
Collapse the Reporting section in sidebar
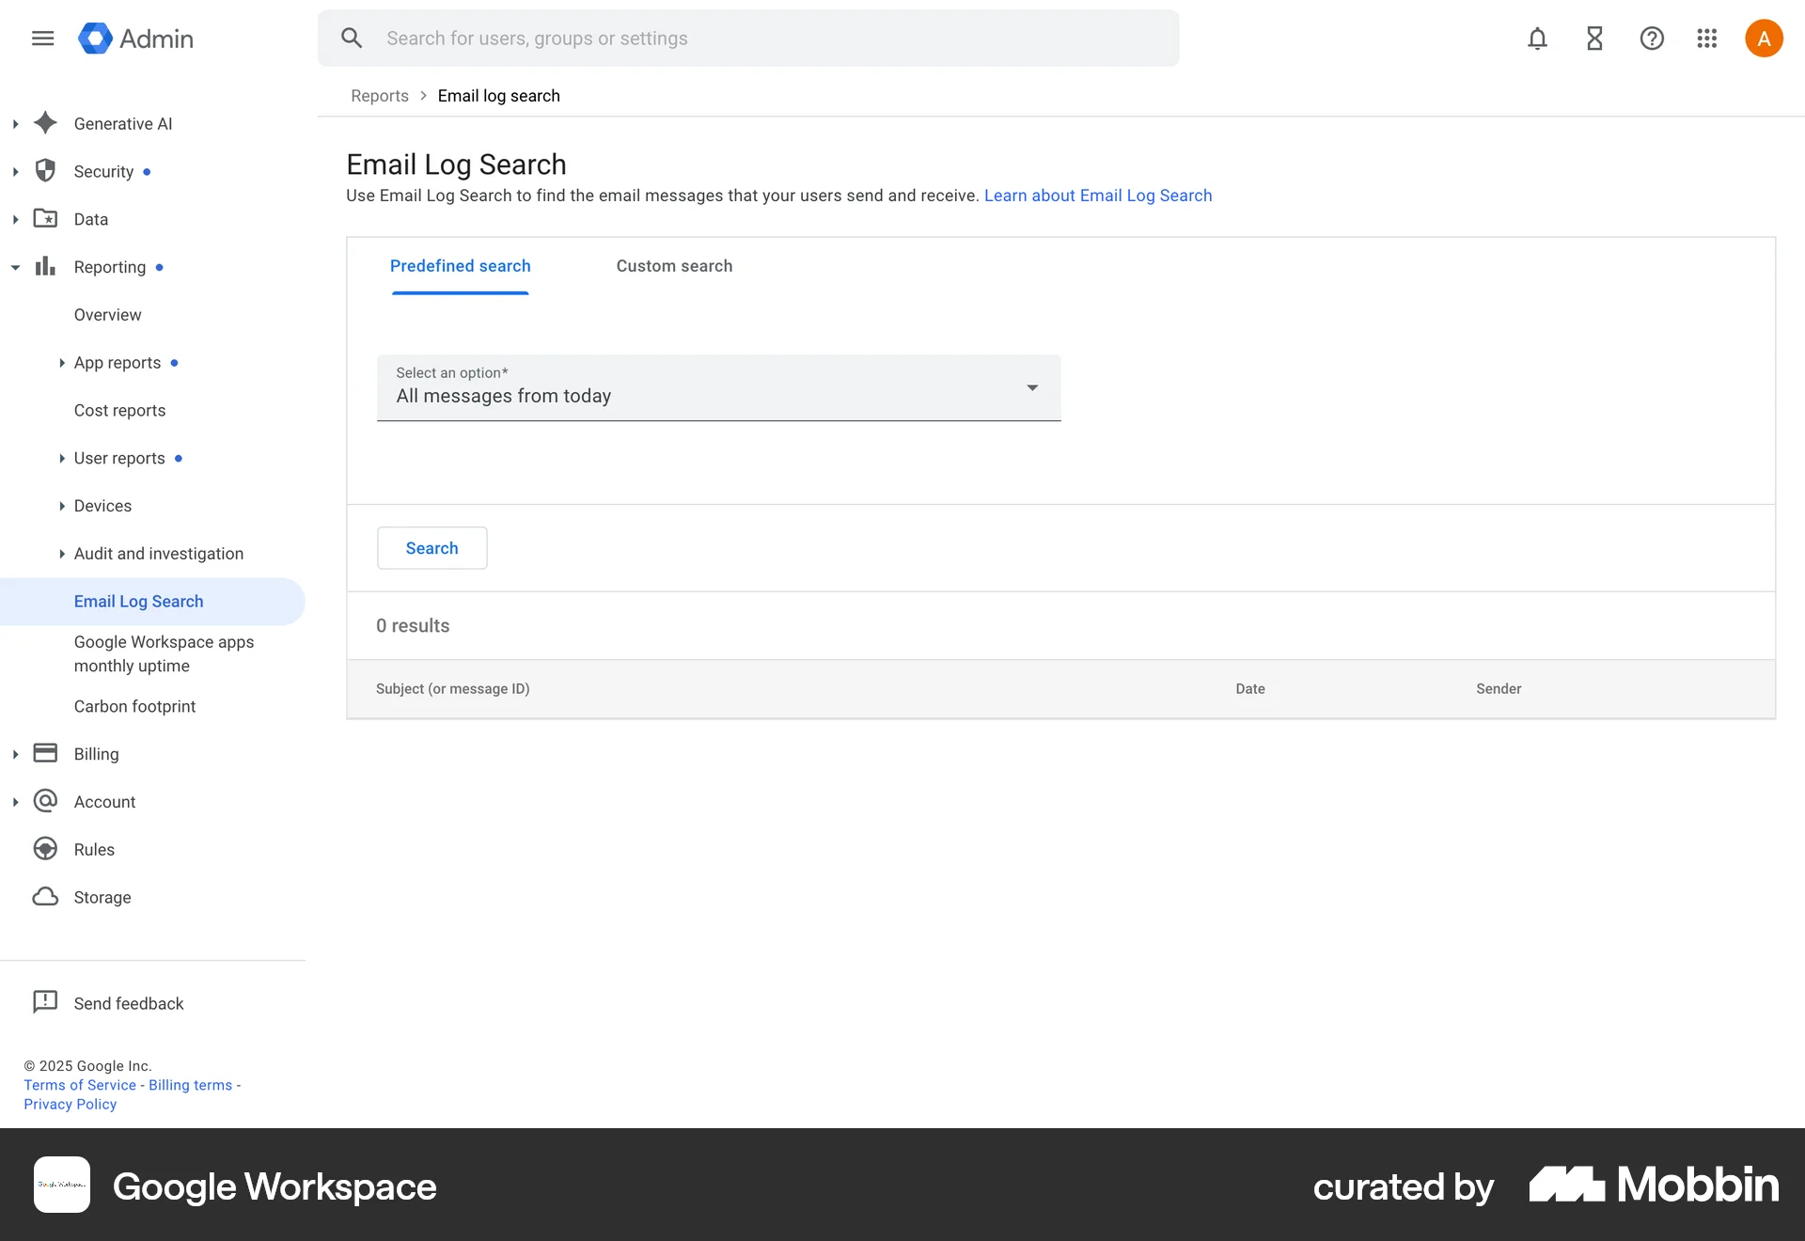[x=15, y=266]
